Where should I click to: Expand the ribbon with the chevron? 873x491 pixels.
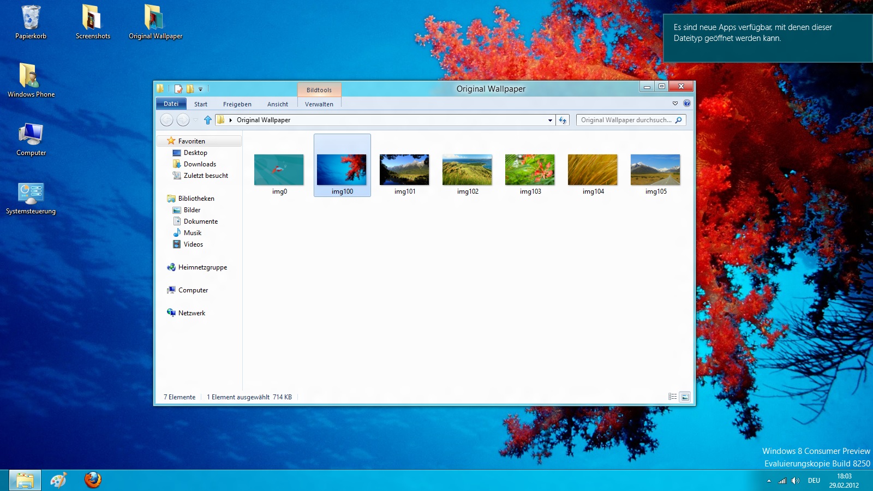click(x=675, y=103)
